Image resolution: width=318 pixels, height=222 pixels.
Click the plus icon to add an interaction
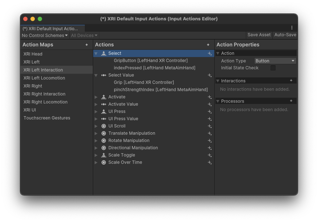tap(291, 81)
